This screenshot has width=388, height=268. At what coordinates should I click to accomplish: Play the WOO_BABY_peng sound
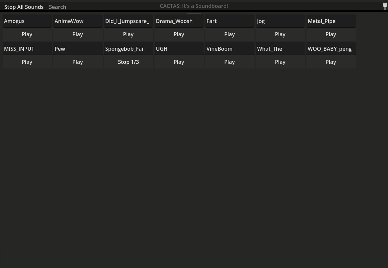click(331, 62)
